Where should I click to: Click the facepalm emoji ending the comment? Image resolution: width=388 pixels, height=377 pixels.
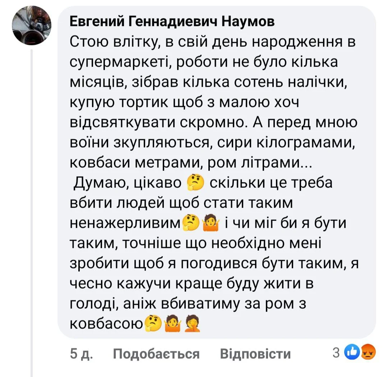coord(191,324)
